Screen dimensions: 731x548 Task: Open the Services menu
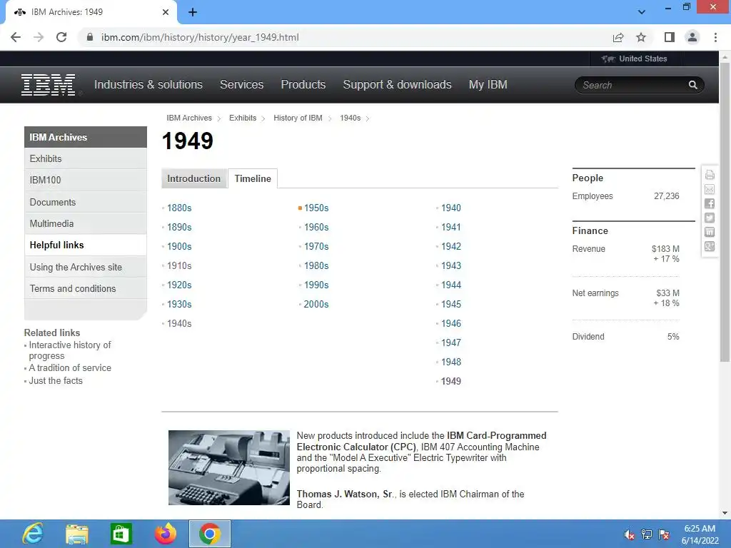241,84
